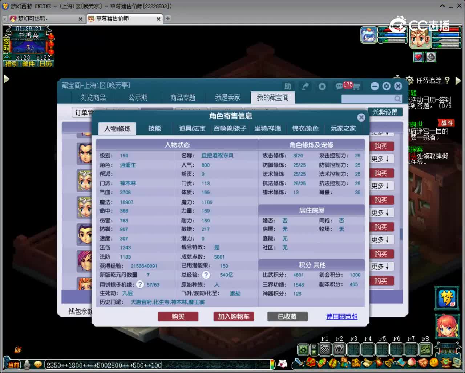Image resolution: width=465 pixels, height=373 pixels.
Task: Expand 更多 beside the bottom 购买 button
Action: 381,266
